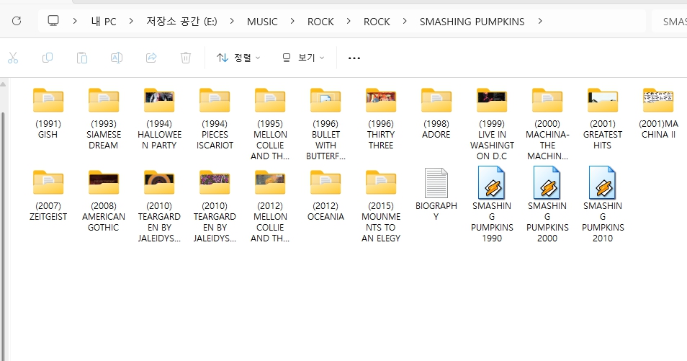Viewport: 687px width, 361px height.
Task: Click the refresh icon in address bar
Action: click(x=16, y=21)
